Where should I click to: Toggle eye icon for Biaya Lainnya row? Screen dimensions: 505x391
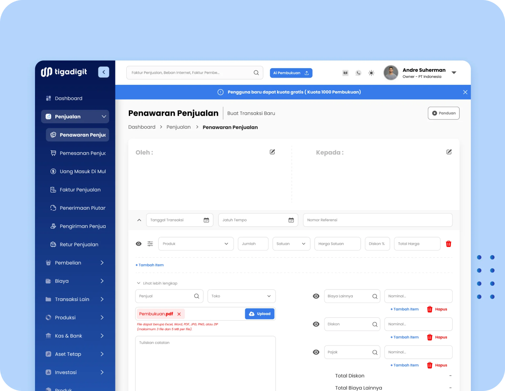pyautogui.click(x=316, y=296)
